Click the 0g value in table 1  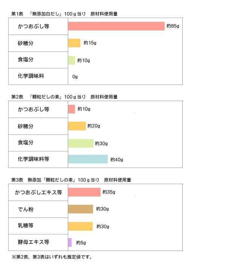75,77
